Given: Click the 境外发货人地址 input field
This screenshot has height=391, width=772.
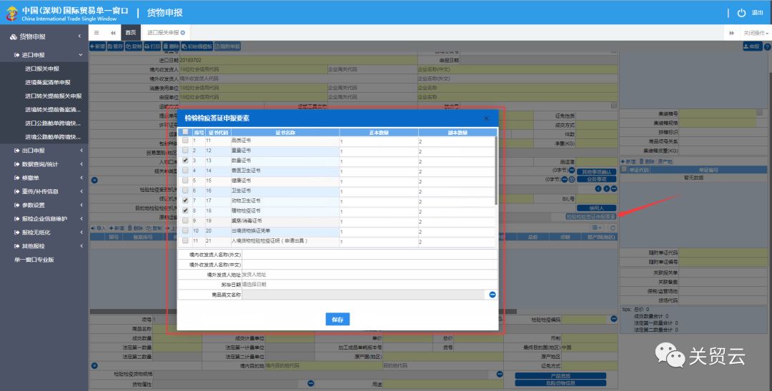Looking at the screenshot, I should click(370, 275).
